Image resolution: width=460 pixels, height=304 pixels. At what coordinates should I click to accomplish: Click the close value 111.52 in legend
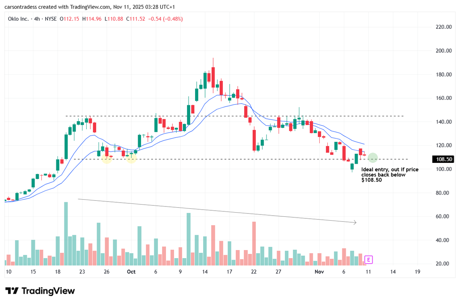click(x=136, y=18)
